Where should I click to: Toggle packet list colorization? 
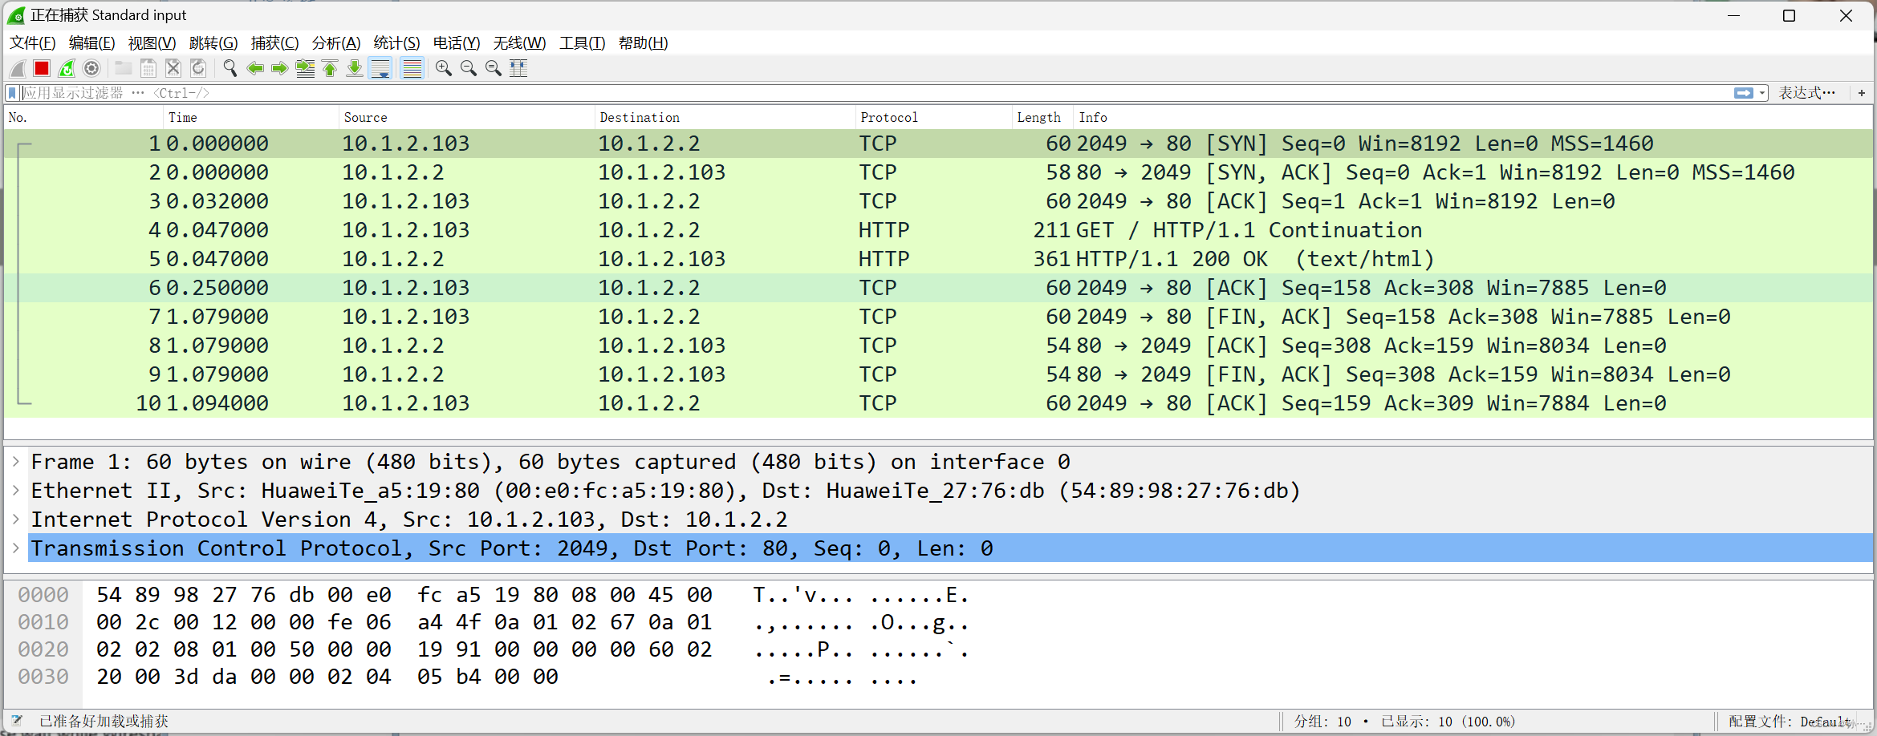point(412,68)
